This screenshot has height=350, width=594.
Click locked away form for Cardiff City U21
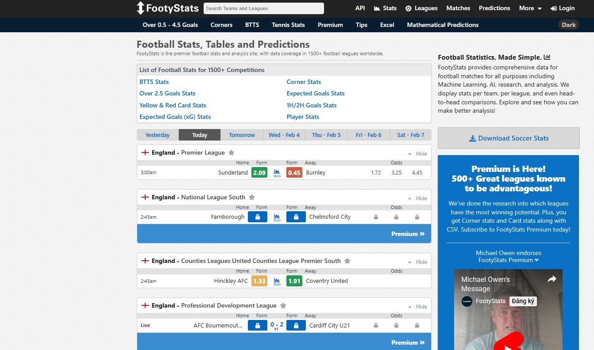pyautogui.click(x=296, y=326)
